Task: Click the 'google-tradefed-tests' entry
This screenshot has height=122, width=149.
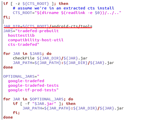Action: tap(33, 85)
